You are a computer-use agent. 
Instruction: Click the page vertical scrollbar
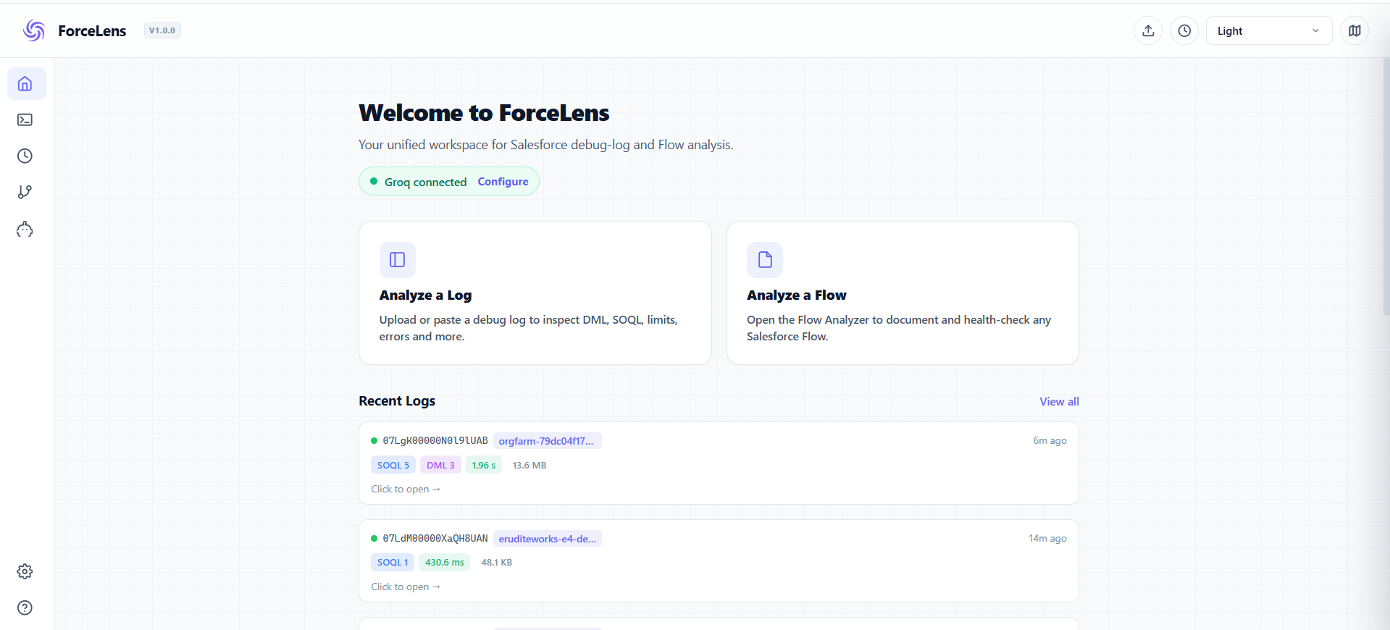[1386, 188]
